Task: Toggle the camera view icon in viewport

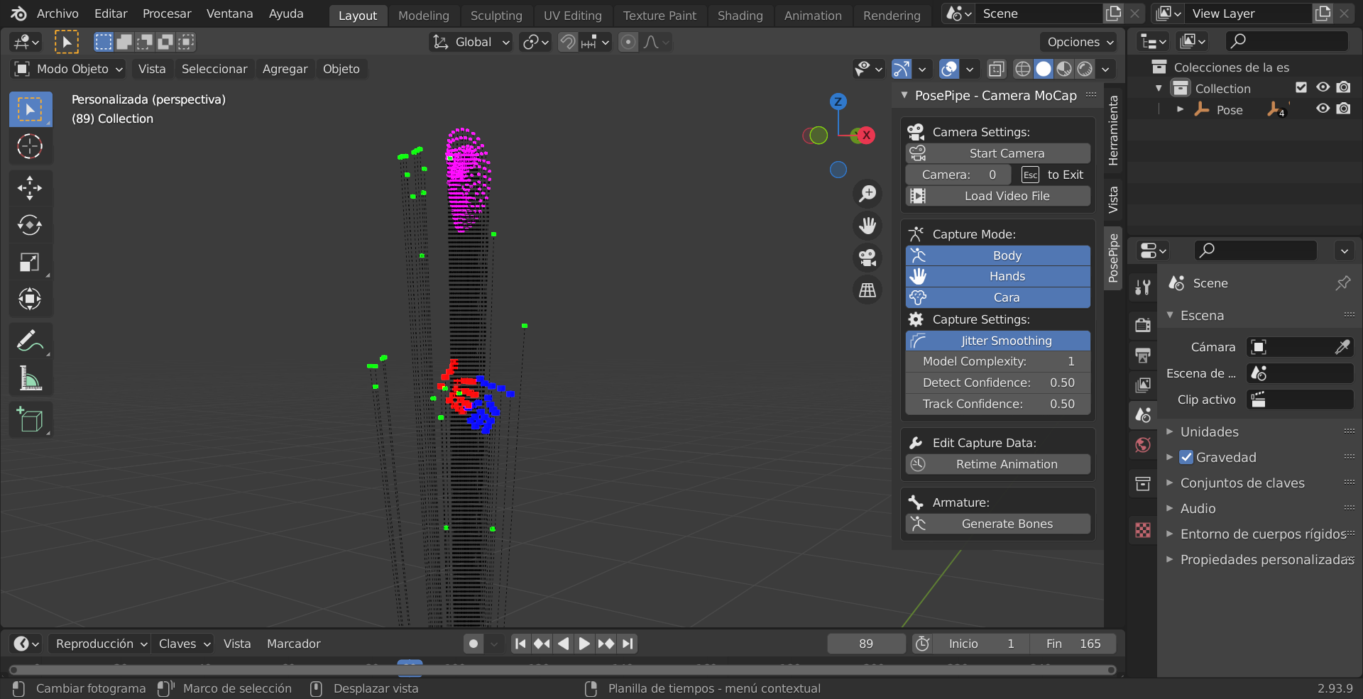Action: 867,258
